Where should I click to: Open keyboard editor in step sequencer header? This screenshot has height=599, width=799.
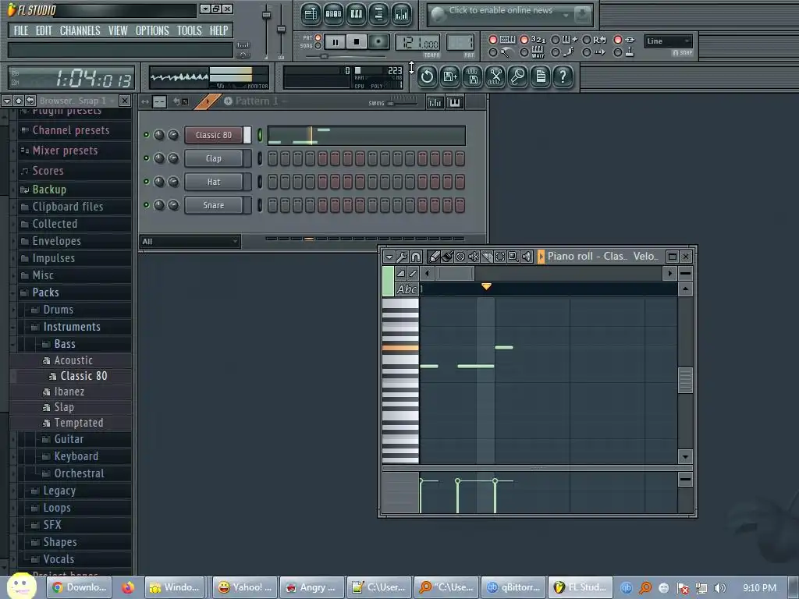[455, 102]
